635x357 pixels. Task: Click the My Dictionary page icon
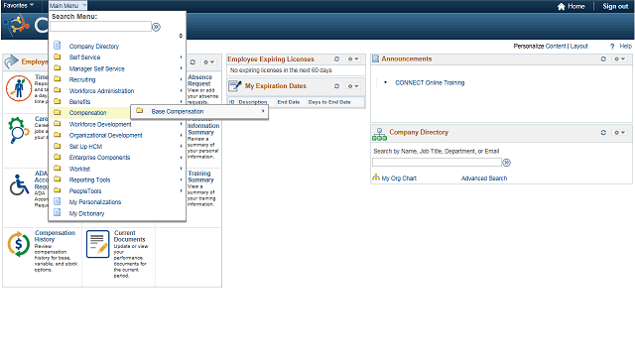click(x=58, y=212)
